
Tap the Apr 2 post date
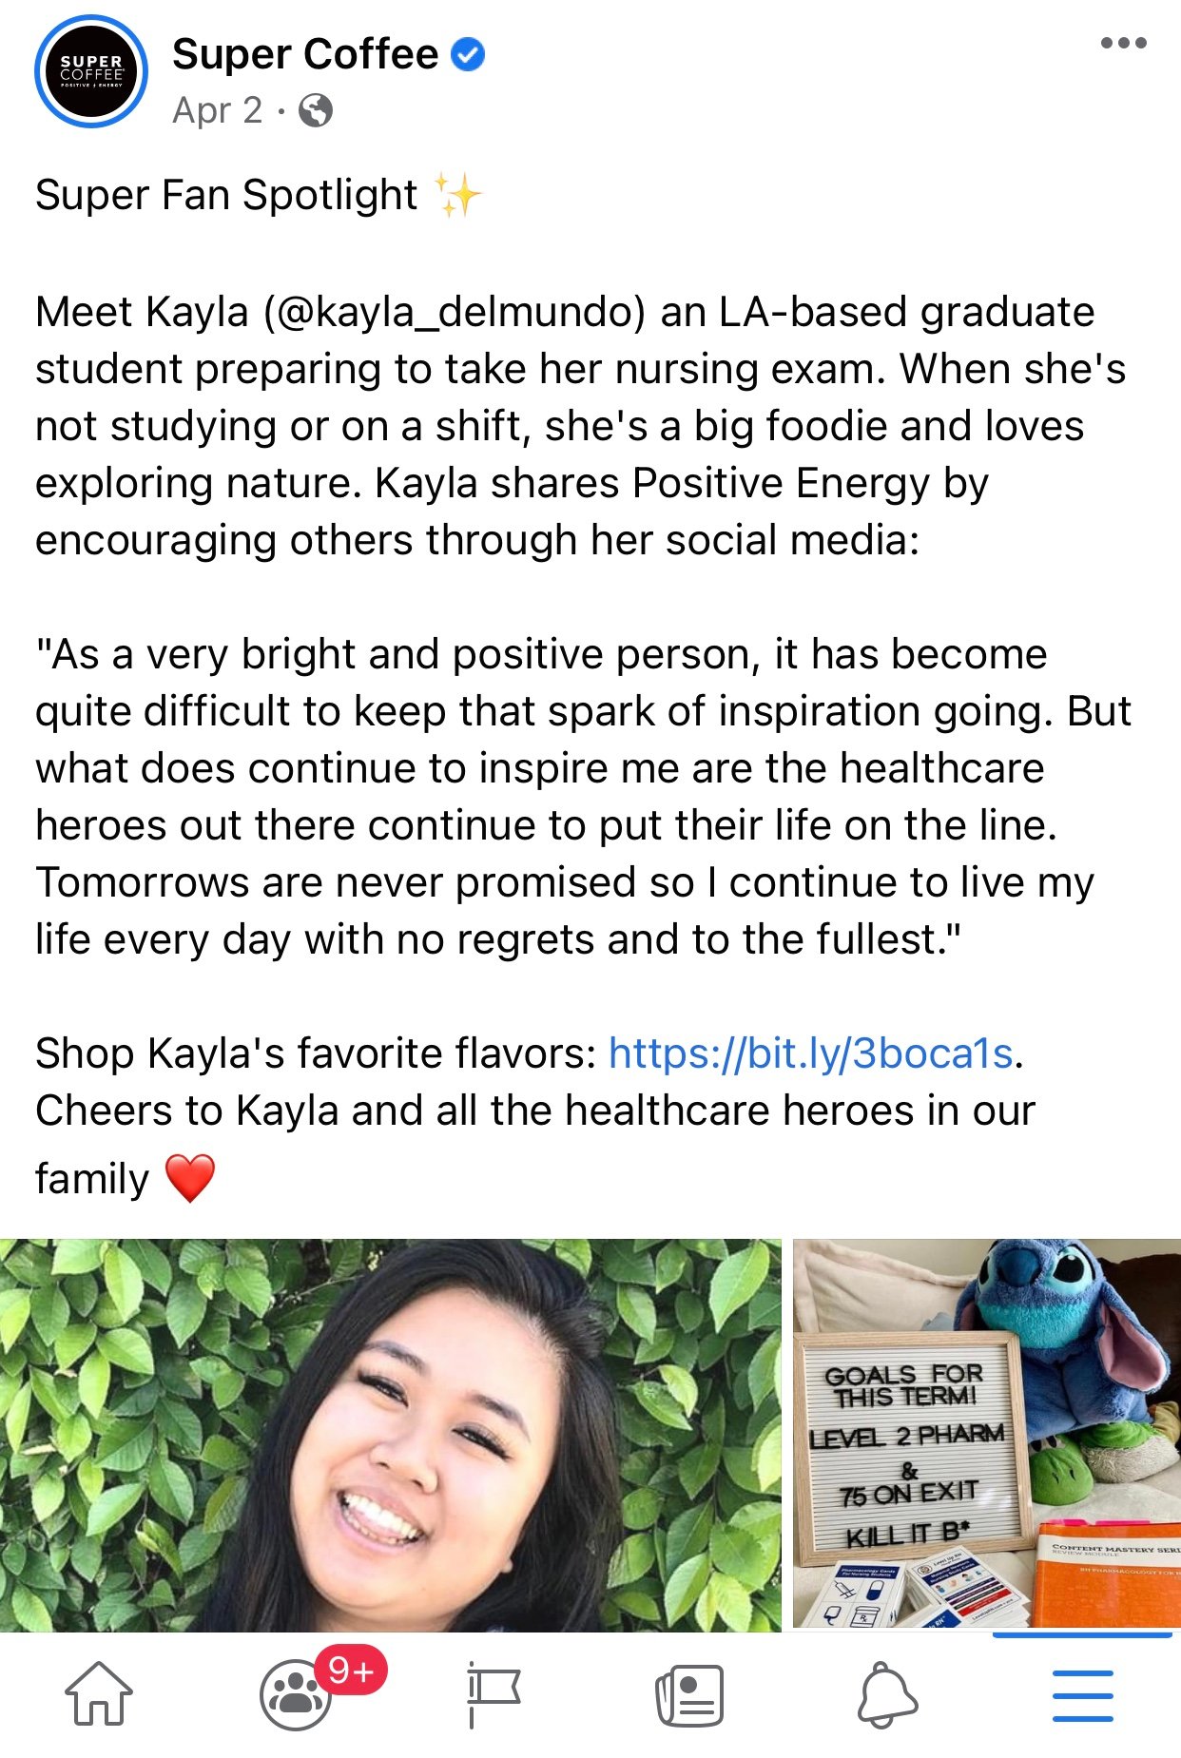[218, 111]
